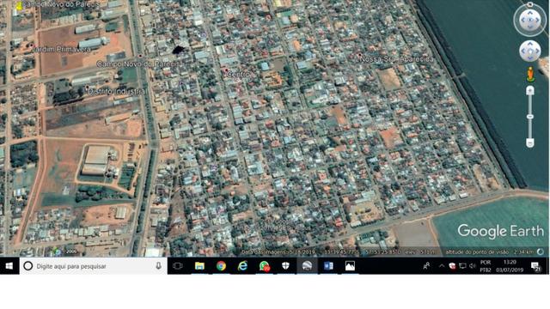The width and height of the screenshot is (550, 309).
Task: Select the orange Street View pegman
Action: (530, 75)
